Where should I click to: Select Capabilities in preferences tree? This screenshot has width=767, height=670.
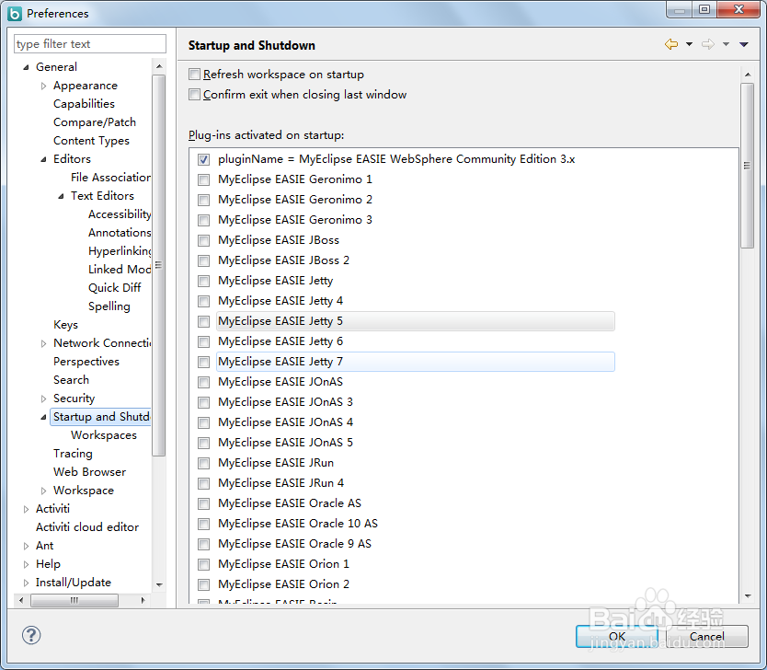[84, 104]
